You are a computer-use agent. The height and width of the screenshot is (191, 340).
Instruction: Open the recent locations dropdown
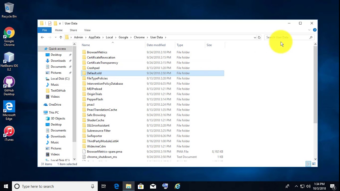pos(56,37)
